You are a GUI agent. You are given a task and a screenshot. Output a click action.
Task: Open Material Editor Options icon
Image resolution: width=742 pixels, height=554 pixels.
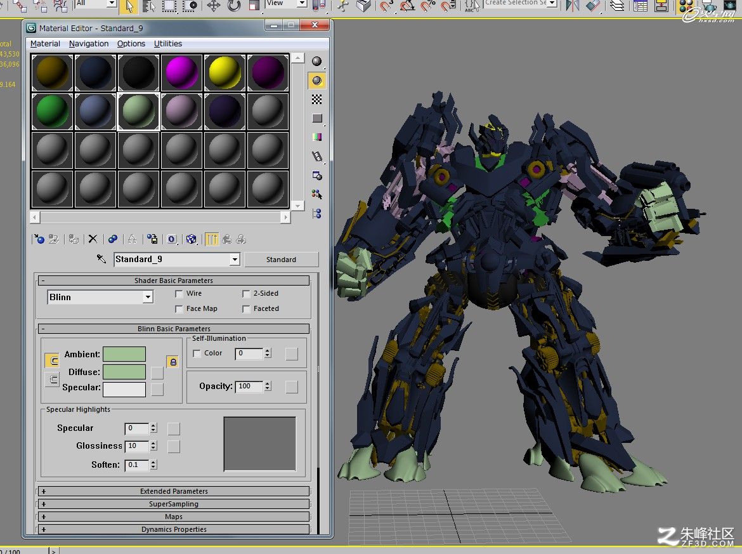tap(317, 175)
